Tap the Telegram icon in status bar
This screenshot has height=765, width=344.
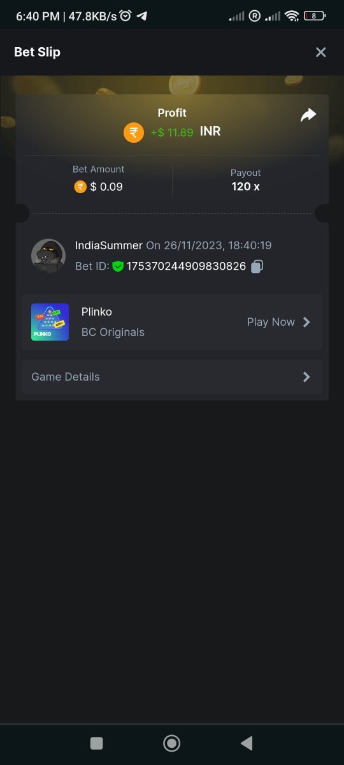142,16
